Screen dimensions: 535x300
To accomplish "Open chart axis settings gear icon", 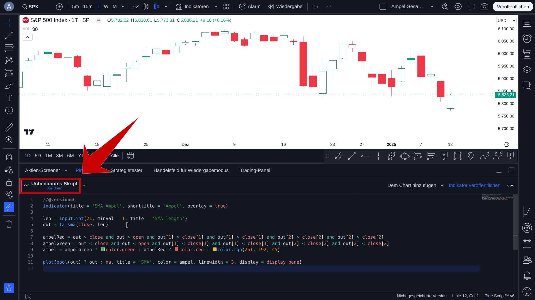I will pos(507,144).
